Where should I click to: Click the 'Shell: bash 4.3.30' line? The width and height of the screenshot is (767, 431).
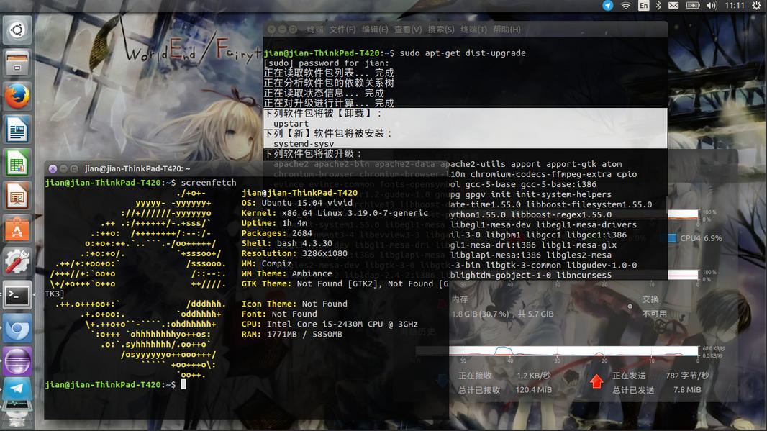[286, 243]
